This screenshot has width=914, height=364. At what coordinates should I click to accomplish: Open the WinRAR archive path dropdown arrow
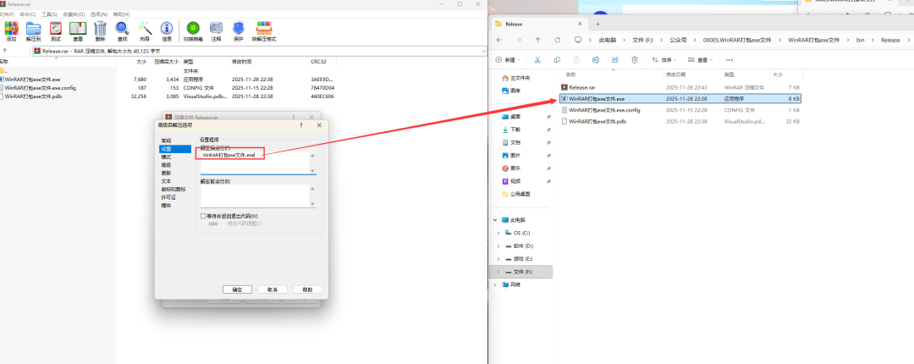pos(484,52)
